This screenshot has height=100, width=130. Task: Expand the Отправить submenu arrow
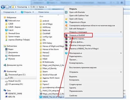(121, 72)
